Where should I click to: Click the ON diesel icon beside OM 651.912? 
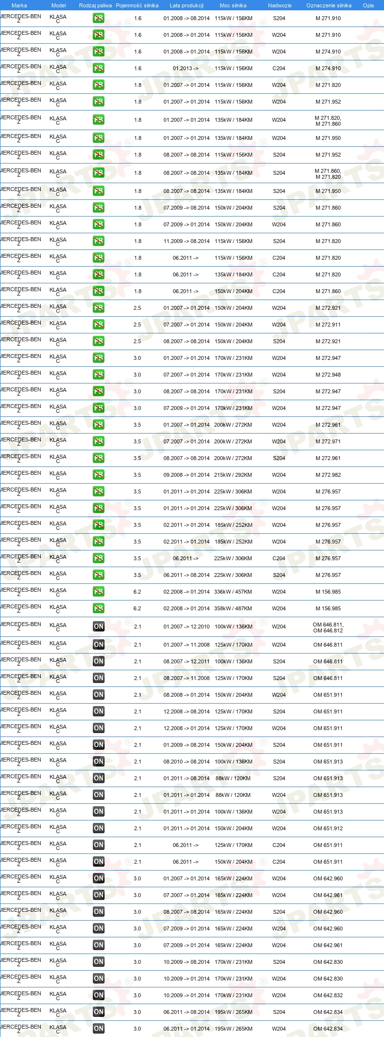[x=99, y=828]
